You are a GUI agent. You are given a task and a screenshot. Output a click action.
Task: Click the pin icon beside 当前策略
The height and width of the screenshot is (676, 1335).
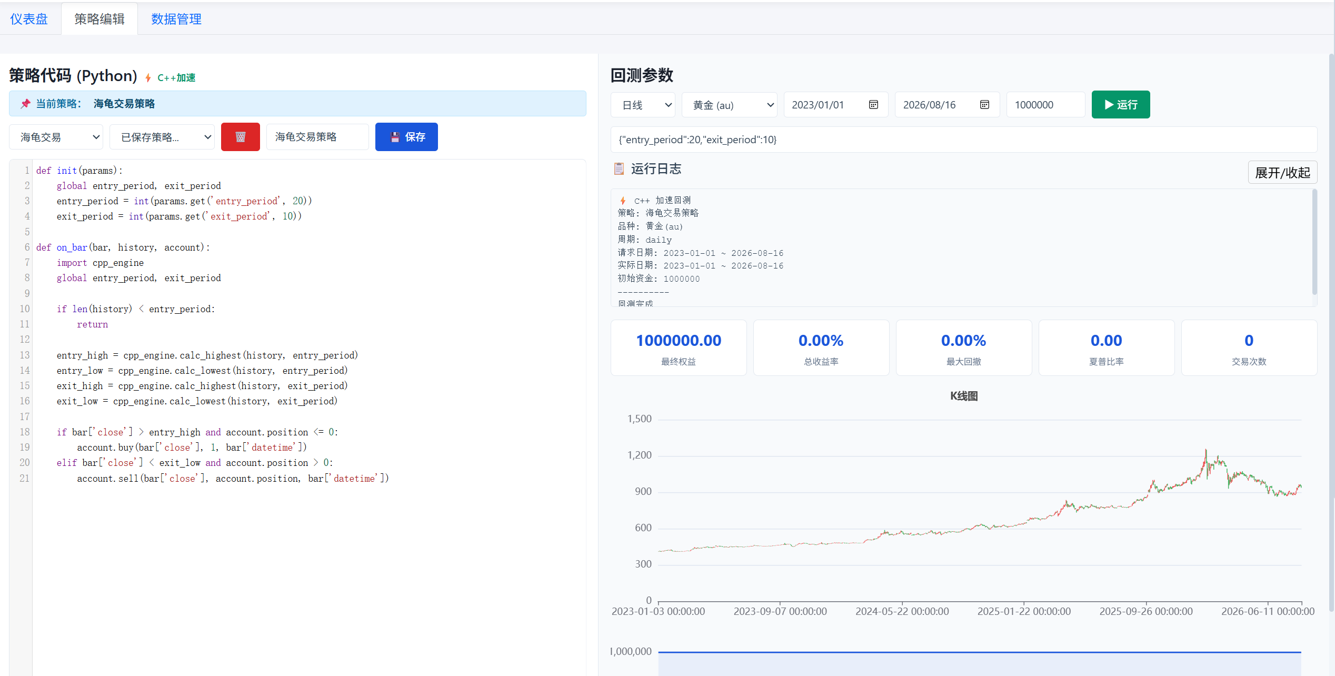click(x=25, y=104)
